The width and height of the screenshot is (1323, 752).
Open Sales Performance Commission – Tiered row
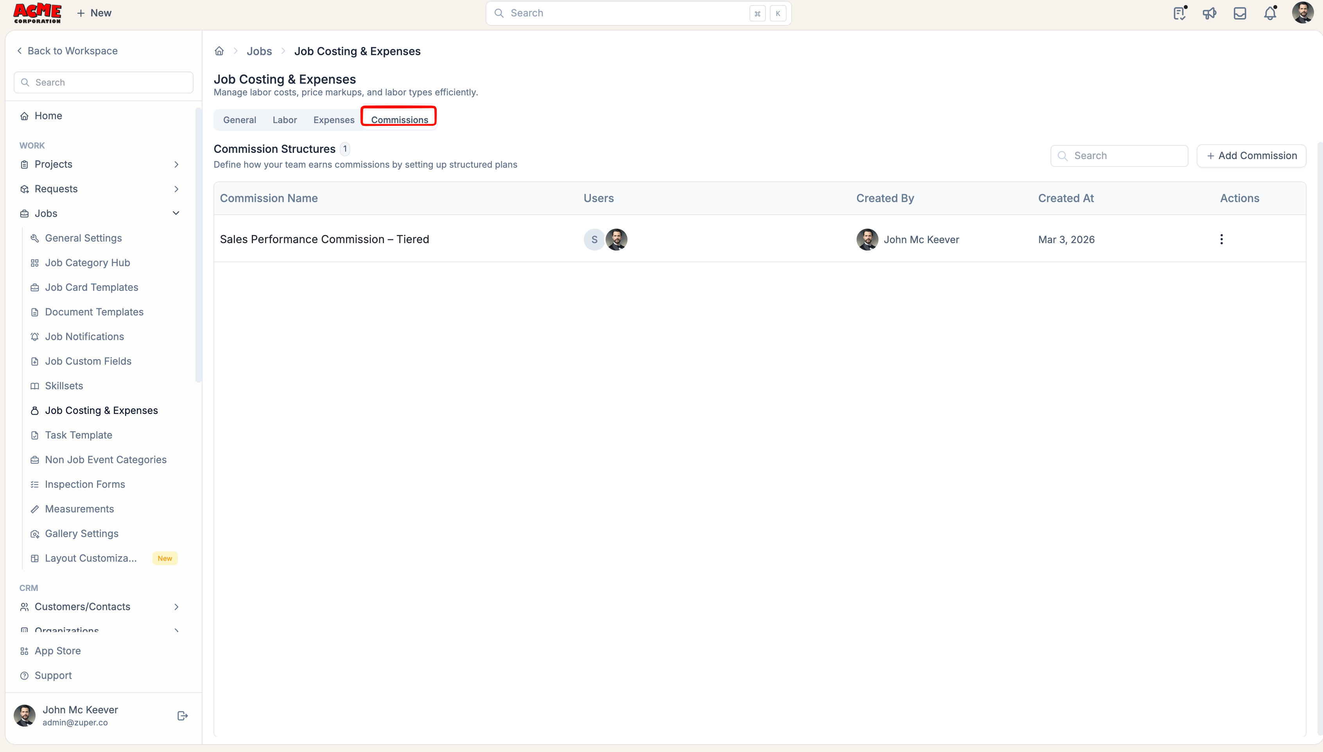(x=759, y=239)
